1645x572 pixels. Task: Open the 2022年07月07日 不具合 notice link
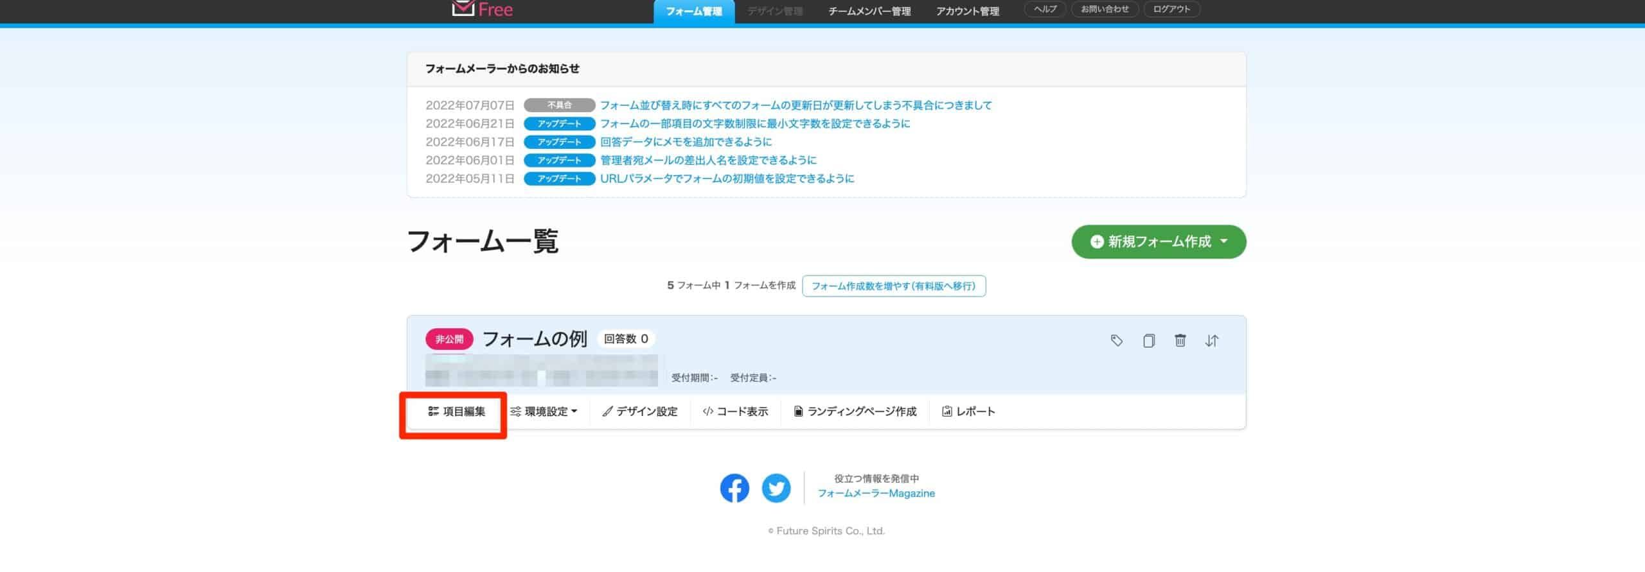click(796, 105)
